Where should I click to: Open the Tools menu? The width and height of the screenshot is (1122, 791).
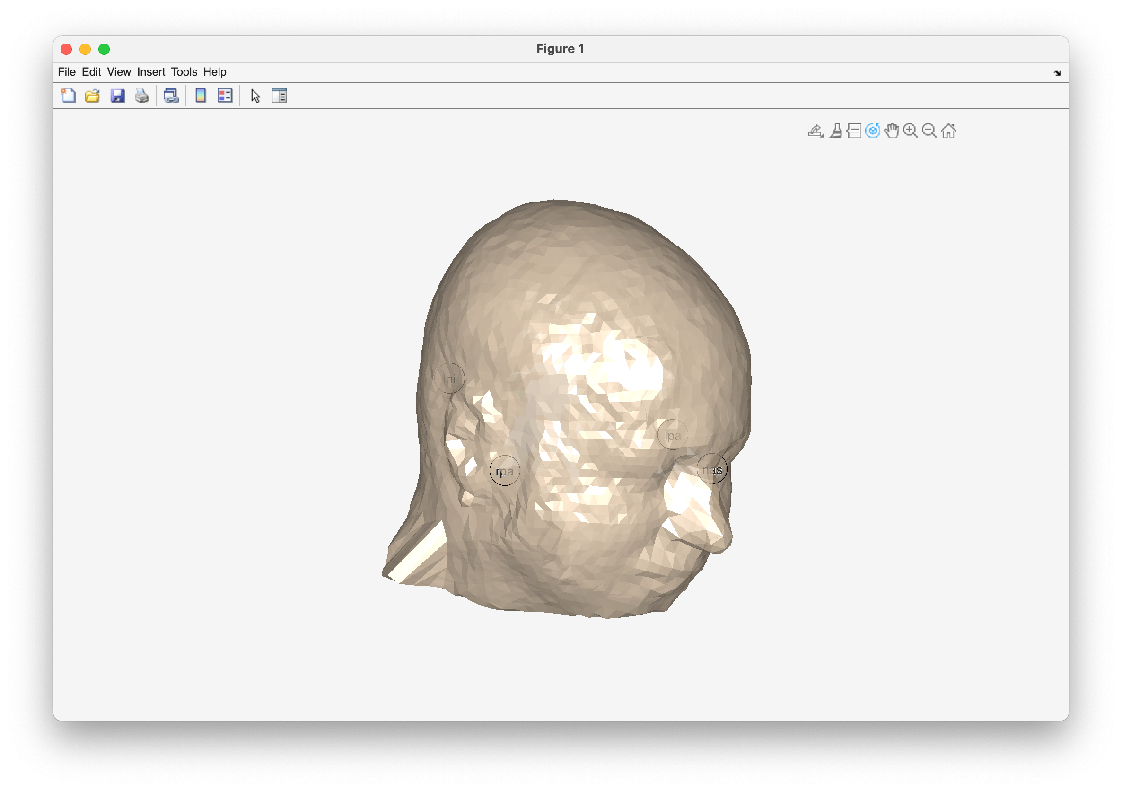tap(184, 72)
